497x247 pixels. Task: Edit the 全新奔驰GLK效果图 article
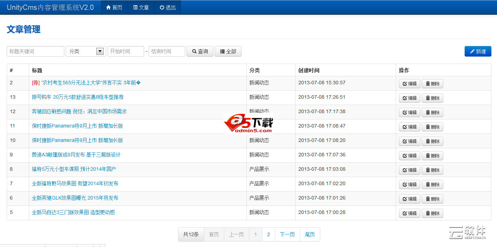[409, 199]
